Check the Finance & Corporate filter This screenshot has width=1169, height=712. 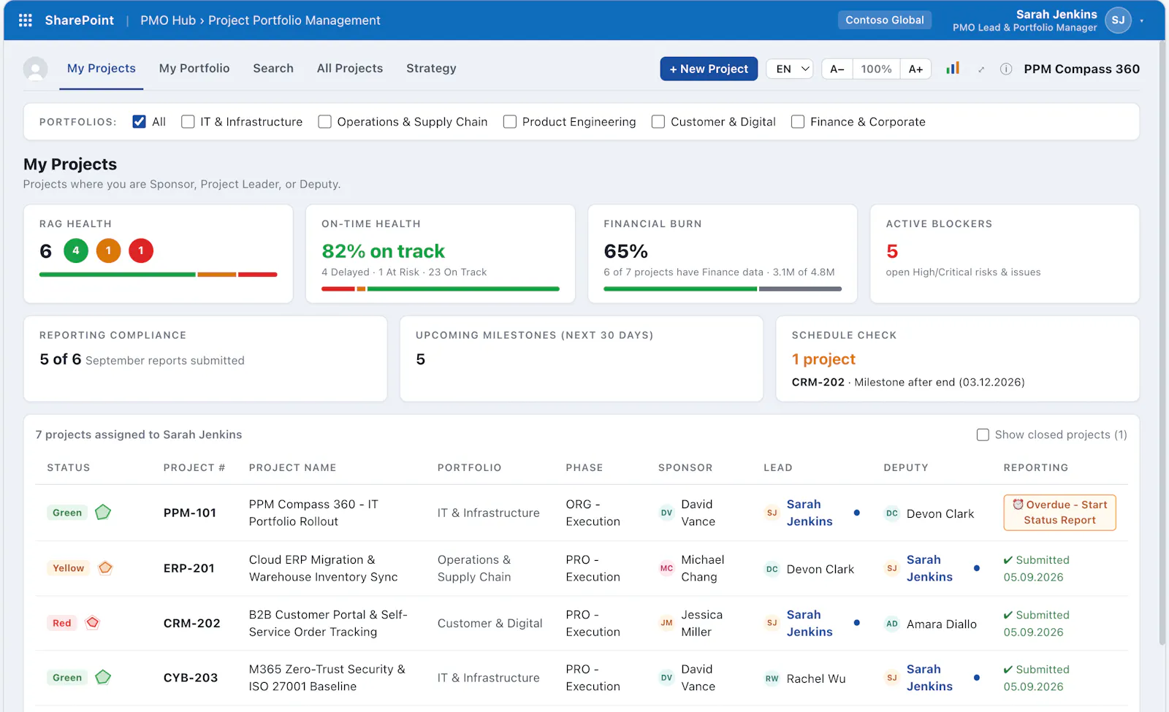click(x=797, y=121)
